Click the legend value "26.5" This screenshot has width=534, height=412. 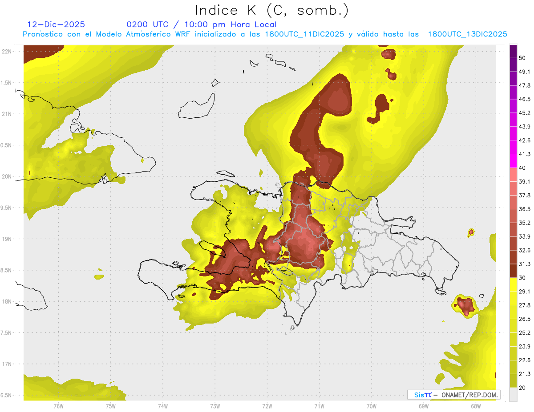pos(525,319)
